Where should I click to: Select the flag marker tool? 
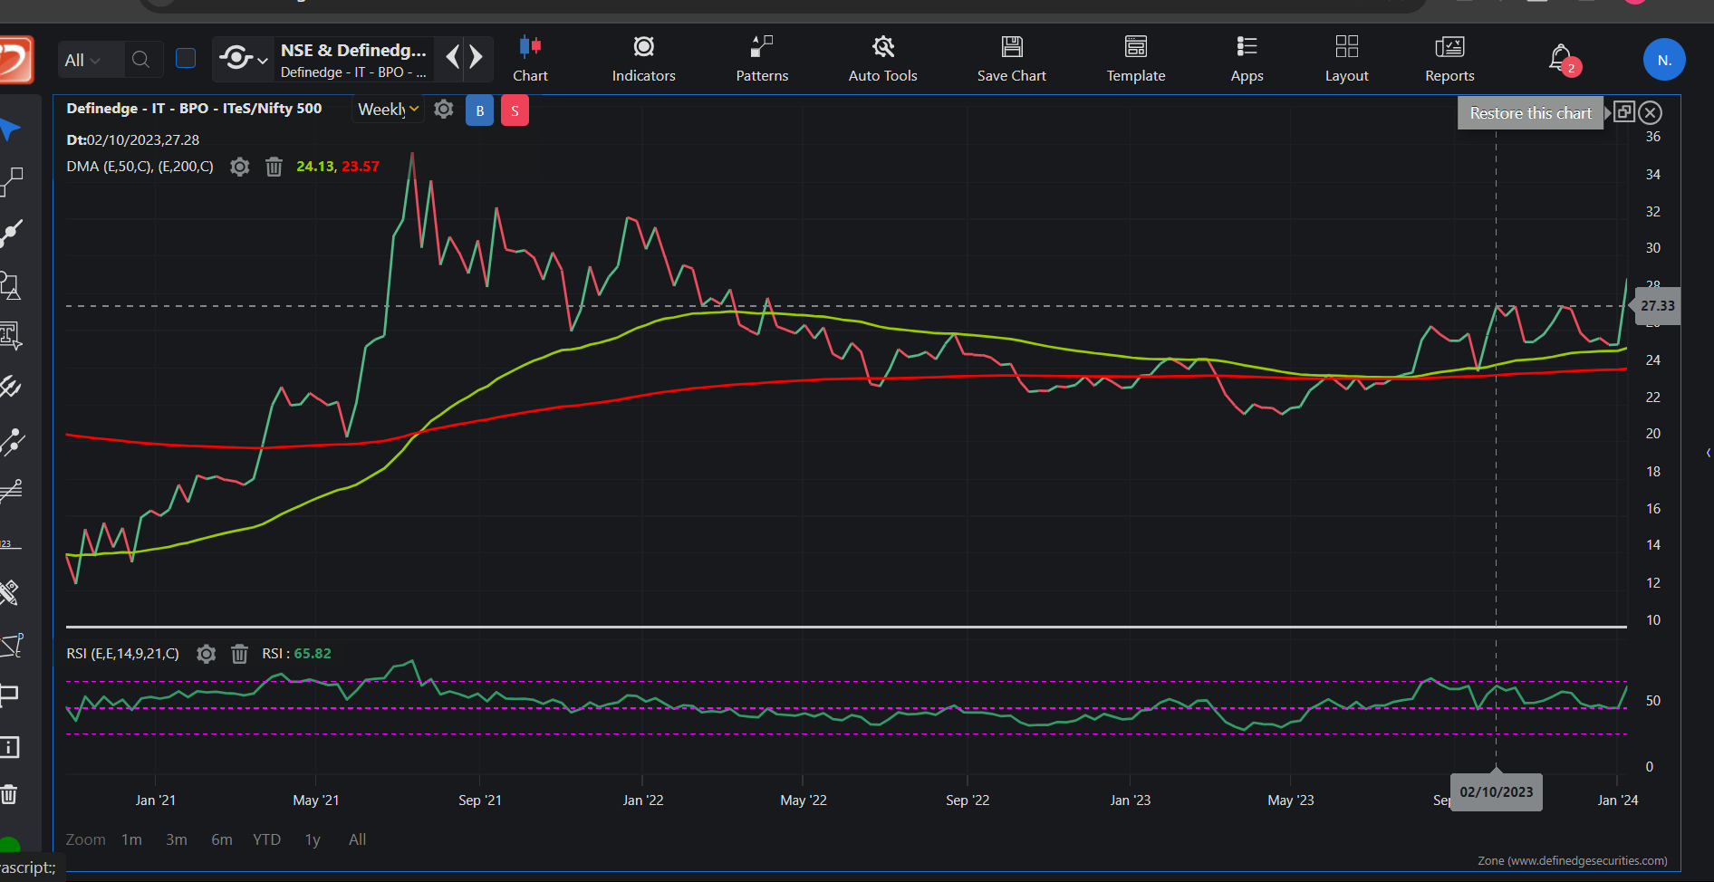[x=9, y=695]
